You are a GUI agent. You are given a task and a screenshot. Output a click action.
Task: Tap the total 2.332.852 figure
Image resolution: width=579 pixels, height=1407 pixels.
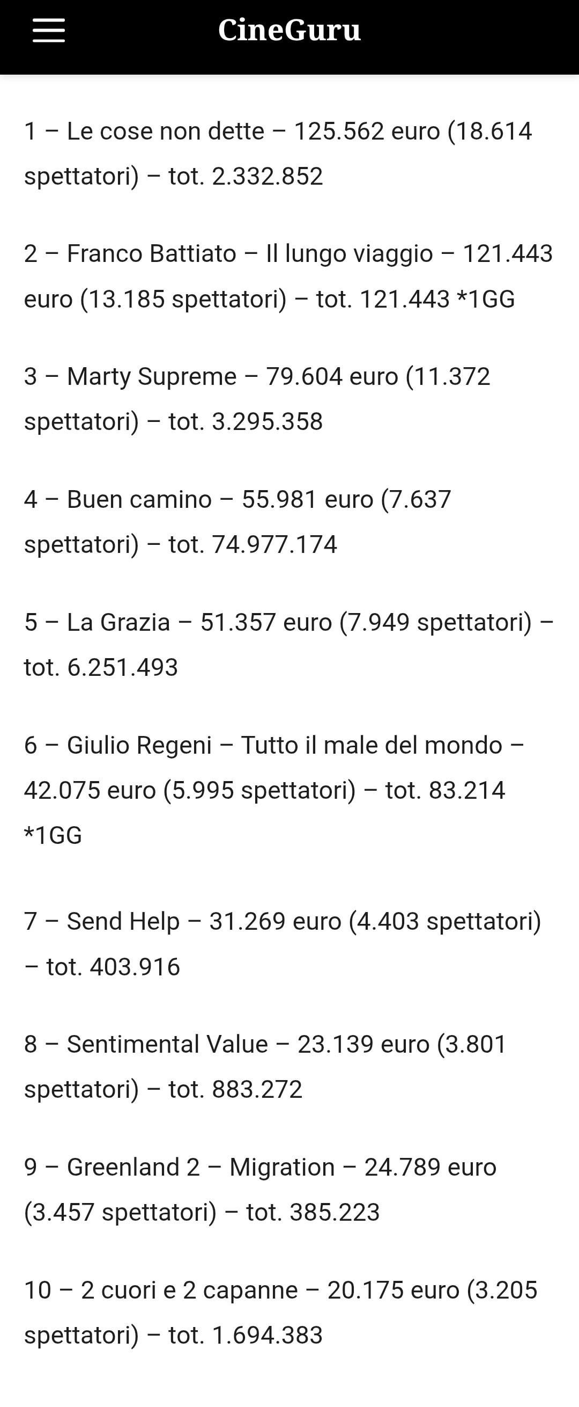(x=268, y=177)
